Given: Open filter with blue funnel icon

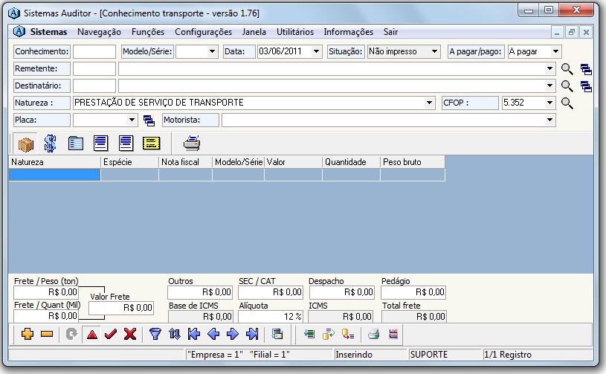Looking at the screenshot, I should (x=155, y=334).
